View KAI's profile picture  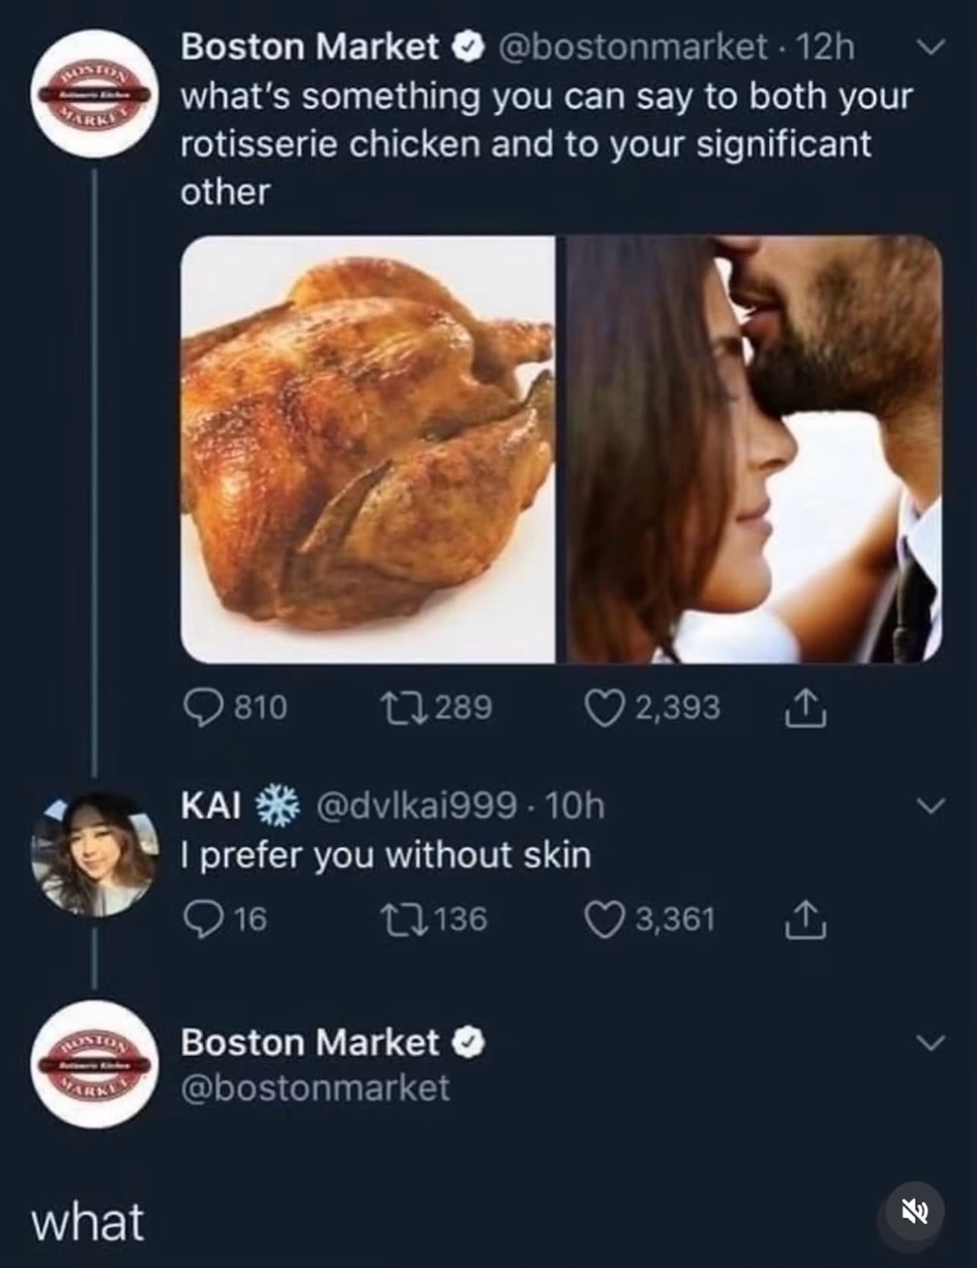point(95,854)
